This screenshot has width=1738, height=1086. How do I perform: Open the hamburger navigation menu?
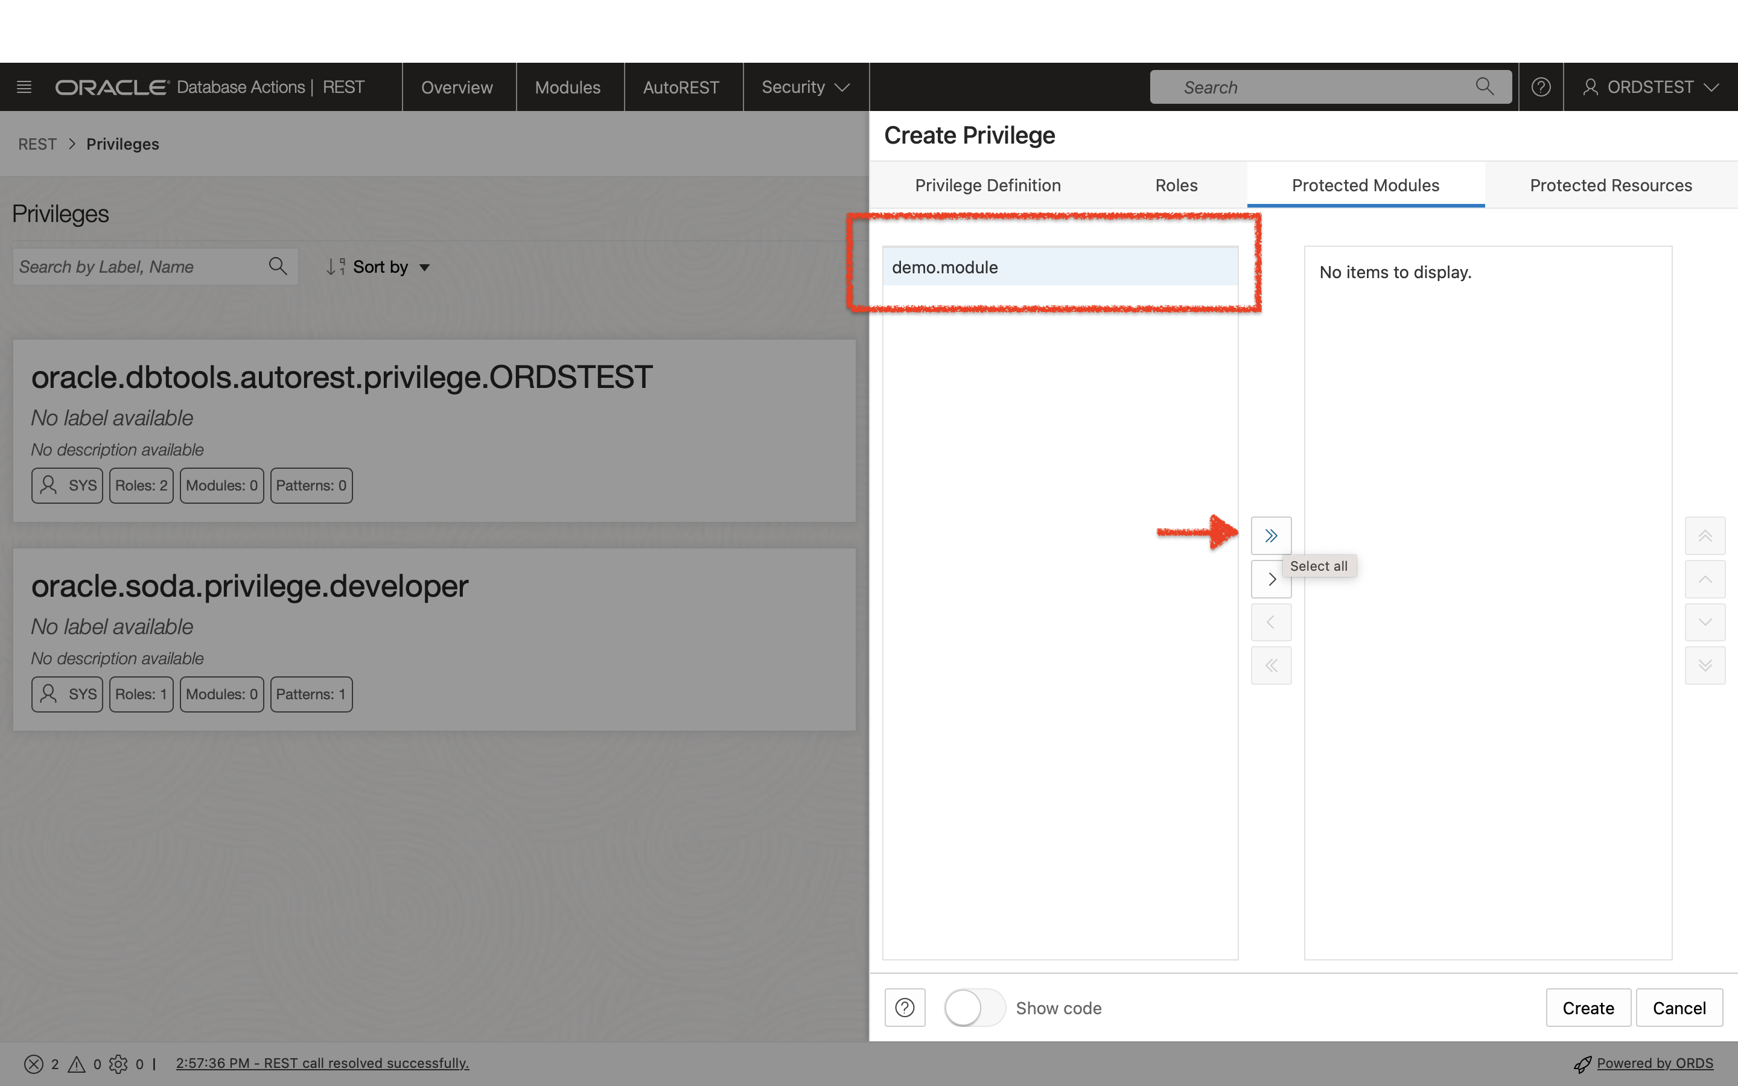[x=24, y=87]
